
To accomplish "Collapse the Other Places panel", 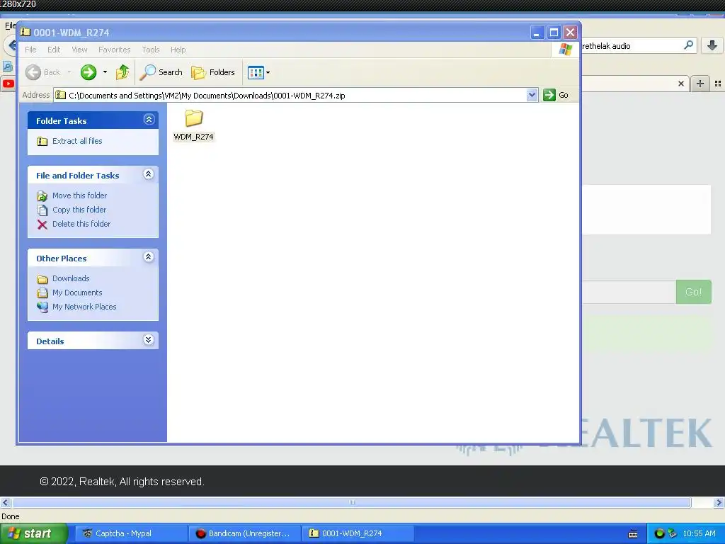I will [x=149, y=257].
